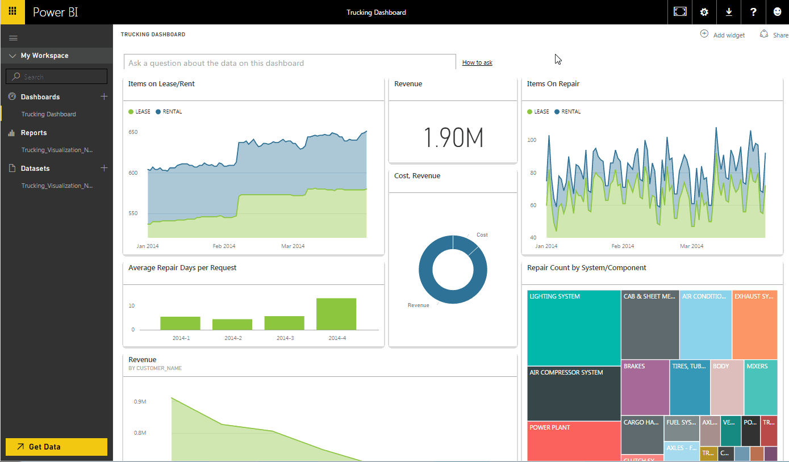Open the Items on Lease/Rent tile title
This screenshot has height=462, width=789.
pos(161,84)
